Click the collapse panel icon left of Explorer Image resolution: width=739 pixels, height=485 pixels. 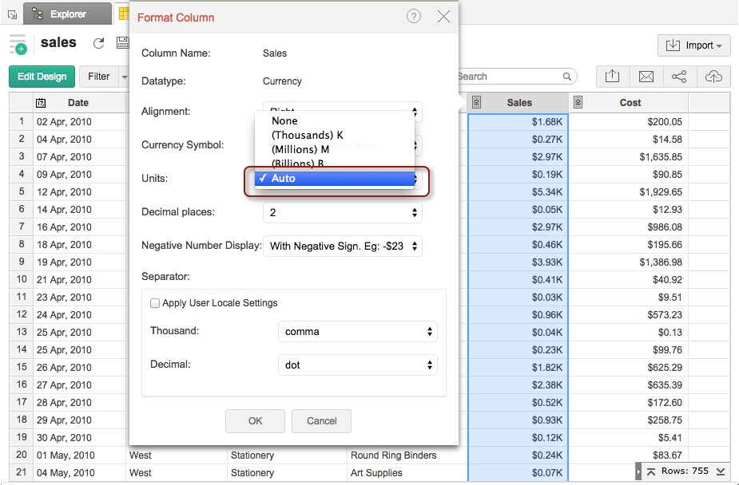click(11, 14)
